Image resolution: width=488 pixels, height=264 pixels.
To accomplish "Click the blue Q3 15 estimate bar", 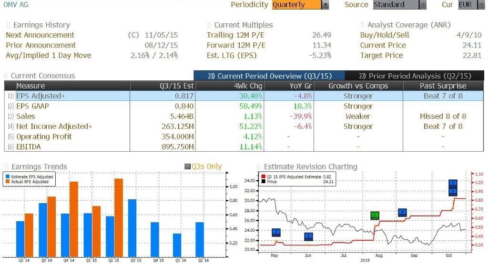I will click(132, 228).
